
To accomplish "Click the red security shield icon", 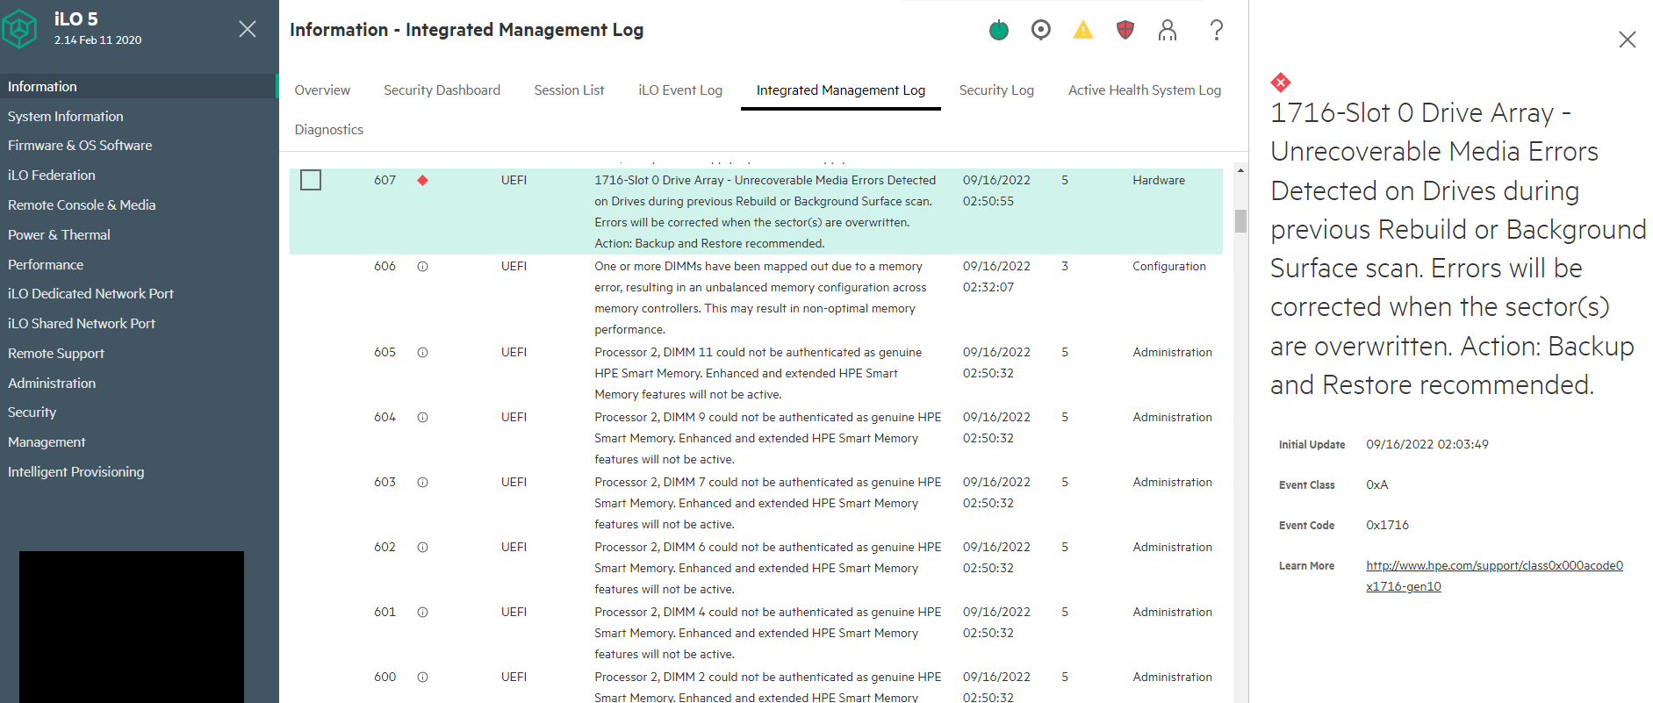I will coord(1125,31).
